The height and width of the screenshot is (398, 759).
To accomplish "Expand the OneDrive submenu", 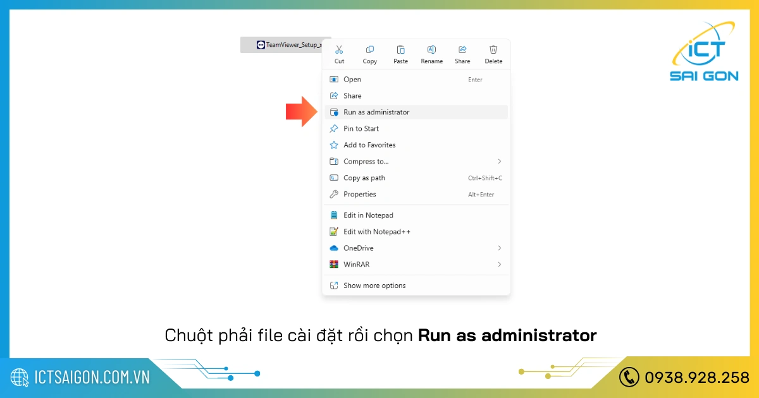I will tap(416, 248).
